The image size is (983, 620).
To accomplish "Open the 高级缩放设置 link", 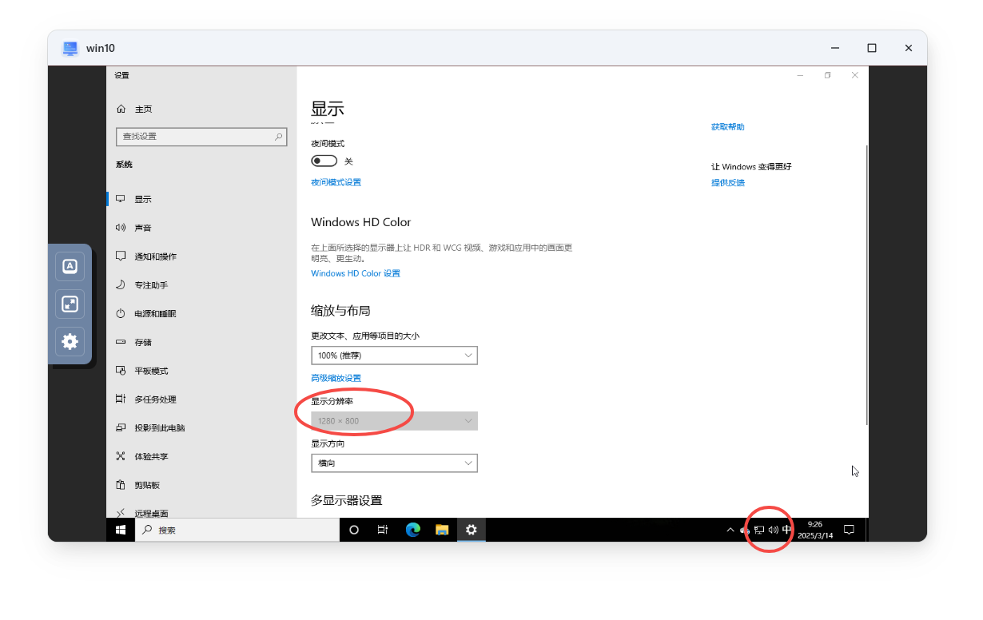I will coord(336,378).
